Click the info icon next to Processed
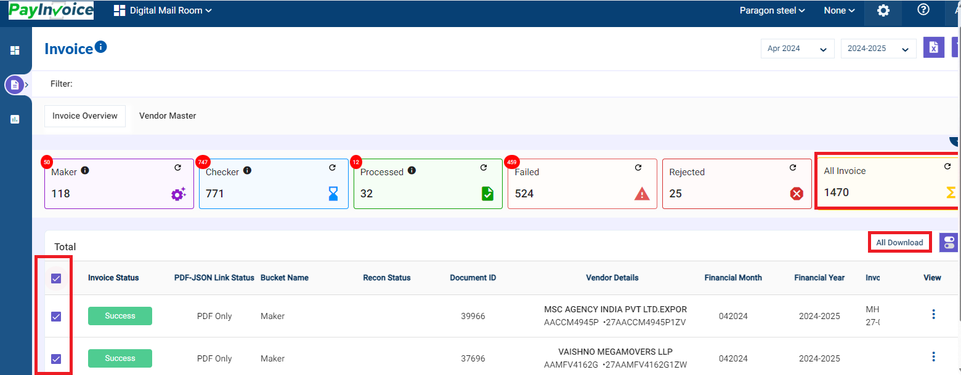 [x=412, y=170]
